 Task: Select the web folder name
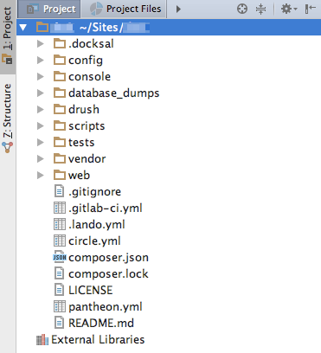pyautogui.click(x=80, y=176)
